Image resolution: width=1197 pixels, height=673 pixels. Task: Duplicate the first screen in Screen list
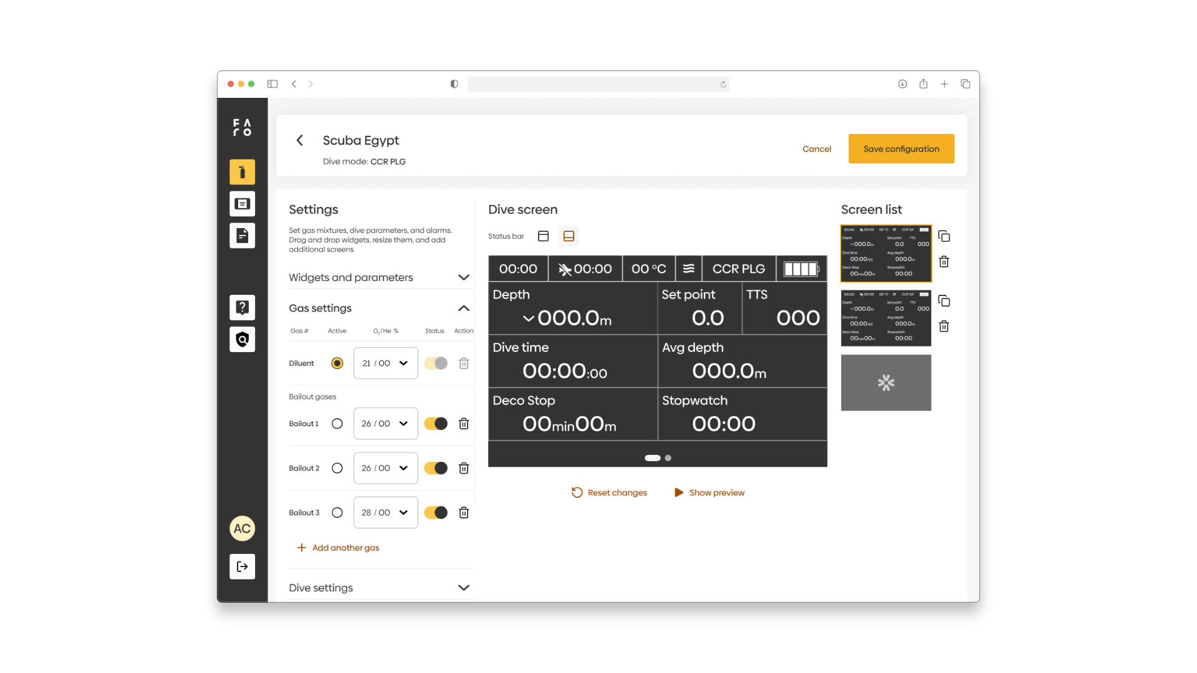coord(944,236)
